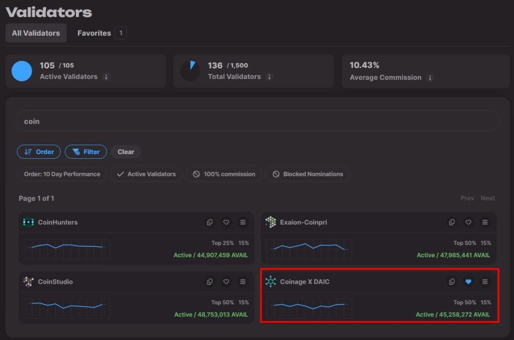The width and height of the screenshot is (514, 340).
Task: Click Active / 48,753,013 AVAIL status
Action: click(x=211, y=314)
